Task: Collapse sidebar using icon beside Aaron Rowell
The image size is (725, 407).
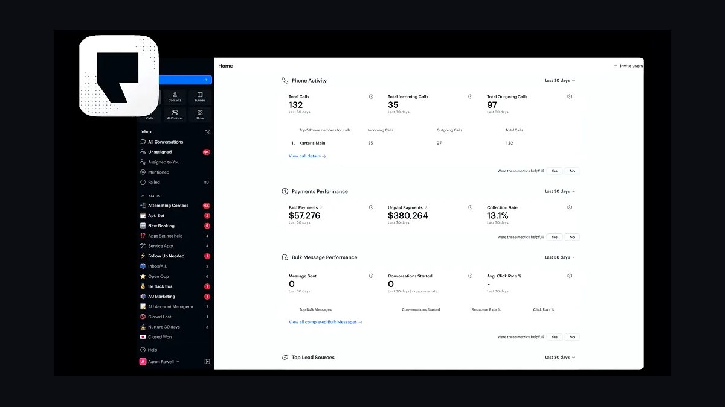Action: pyautogui.click(x=207, y=362)
